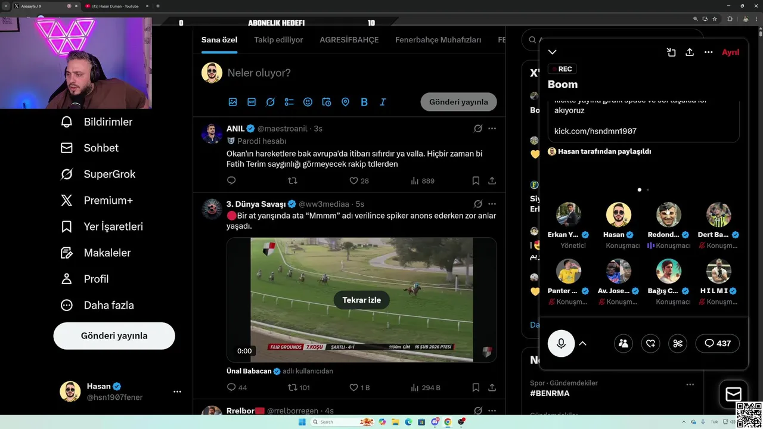Image resolution: width=763 pixels, height=429 pixels.
Task: Toggle the microphone in the space
Action: pyautogui.click(x=561, y=343)
